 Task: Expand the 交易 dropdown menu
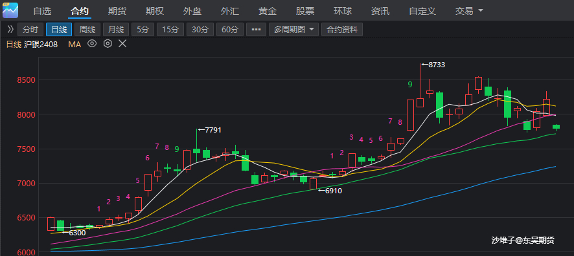pos(469,11)
